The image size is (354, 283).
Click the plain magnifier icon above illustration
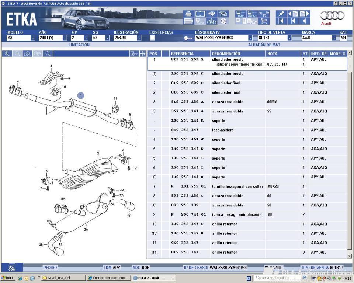click(x=48, y=54)
